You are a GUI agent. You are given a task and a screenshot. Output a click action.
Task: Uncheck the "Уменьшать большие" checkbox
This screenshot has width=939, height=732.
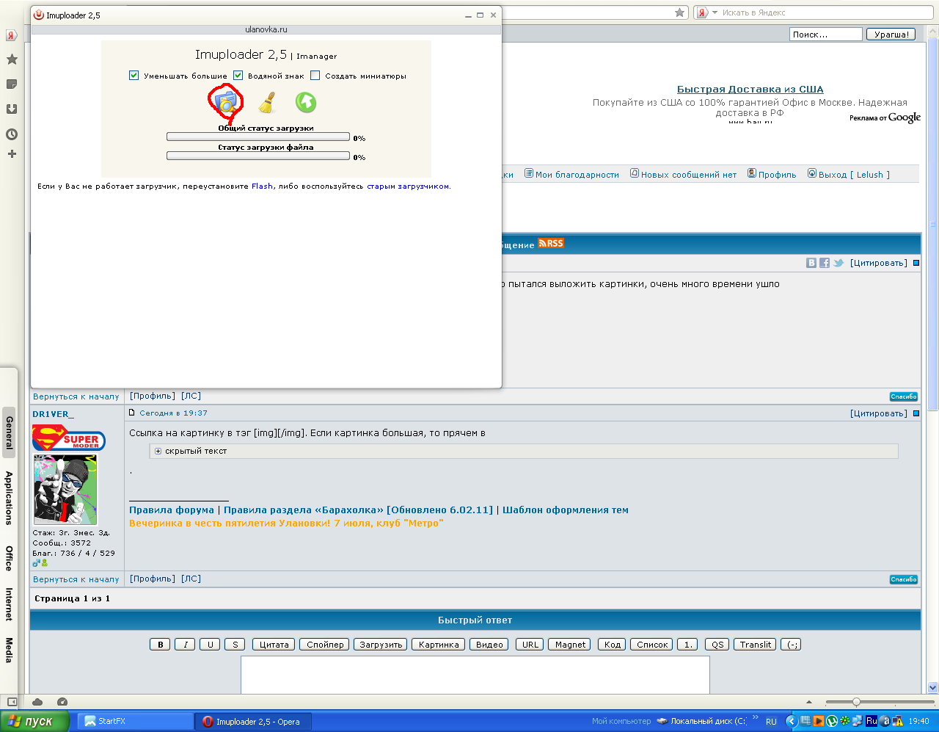[134, 76]
